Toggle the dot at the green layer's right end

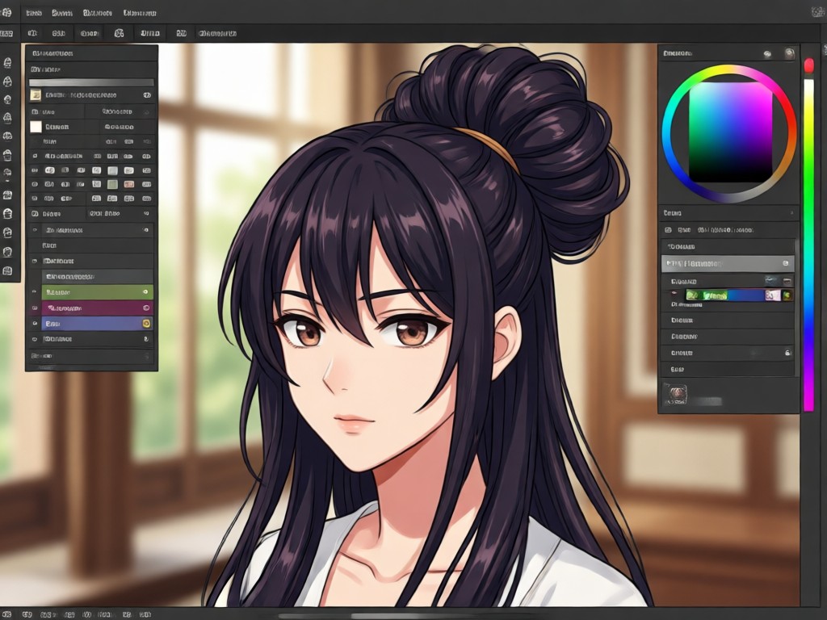(145, 292)
